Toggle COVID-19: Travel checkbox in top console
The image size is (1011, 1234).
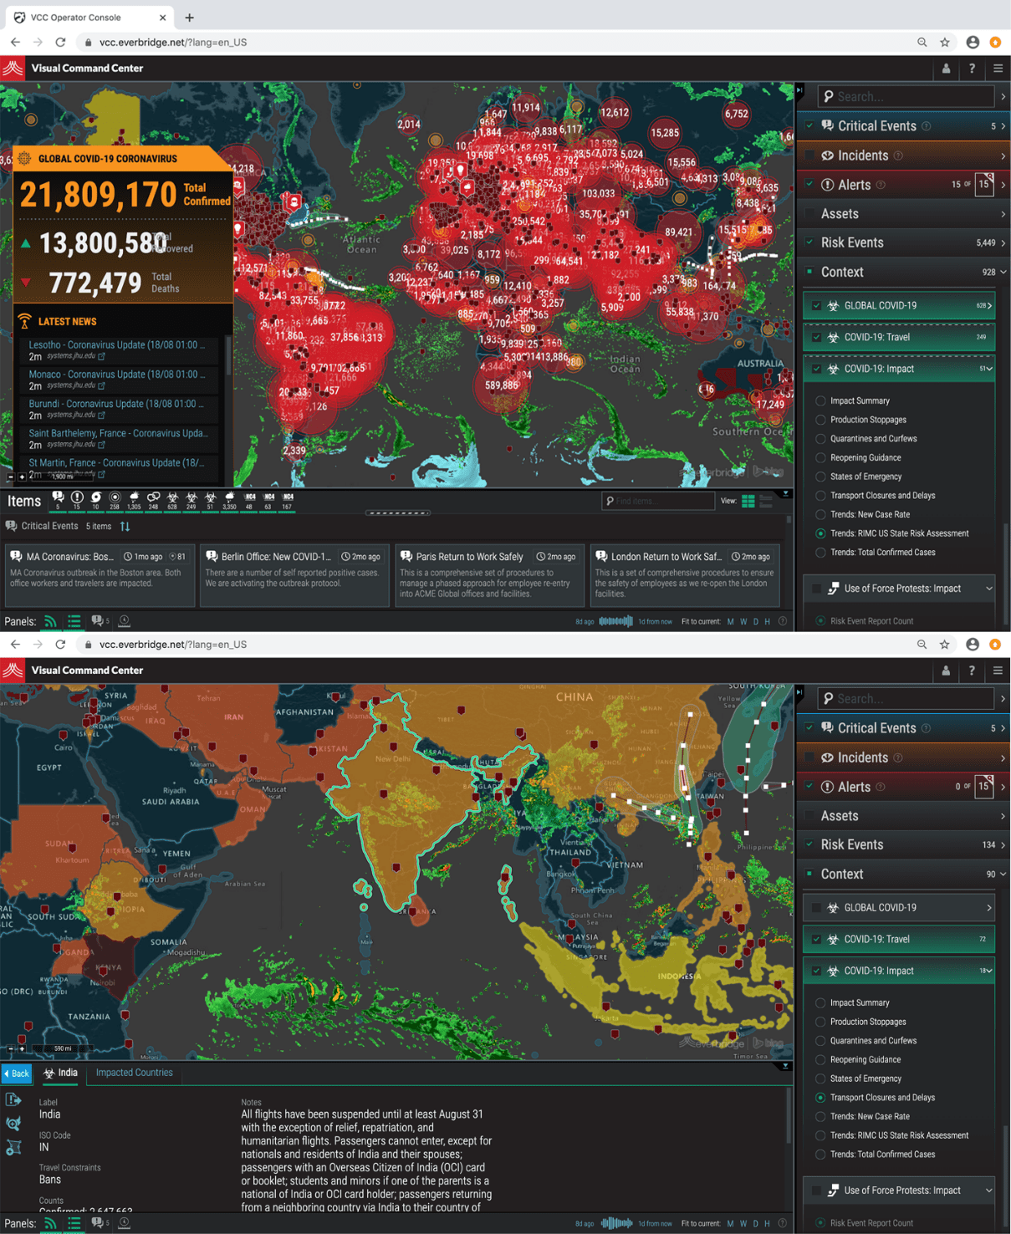coord(816,338)
